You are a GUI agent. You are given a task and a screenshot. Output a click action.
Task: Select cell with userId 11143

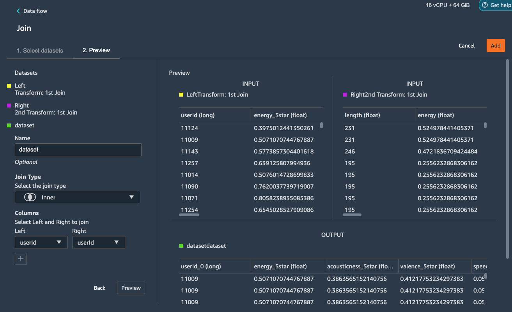(190, 152)
